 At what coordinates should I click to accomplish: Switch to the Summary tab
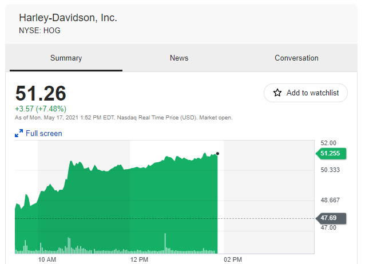66,58
